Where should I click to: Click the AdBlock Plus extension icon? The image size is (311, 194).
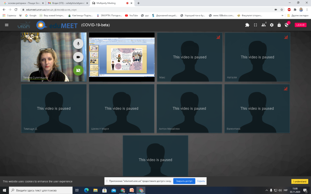click(289, 9)
